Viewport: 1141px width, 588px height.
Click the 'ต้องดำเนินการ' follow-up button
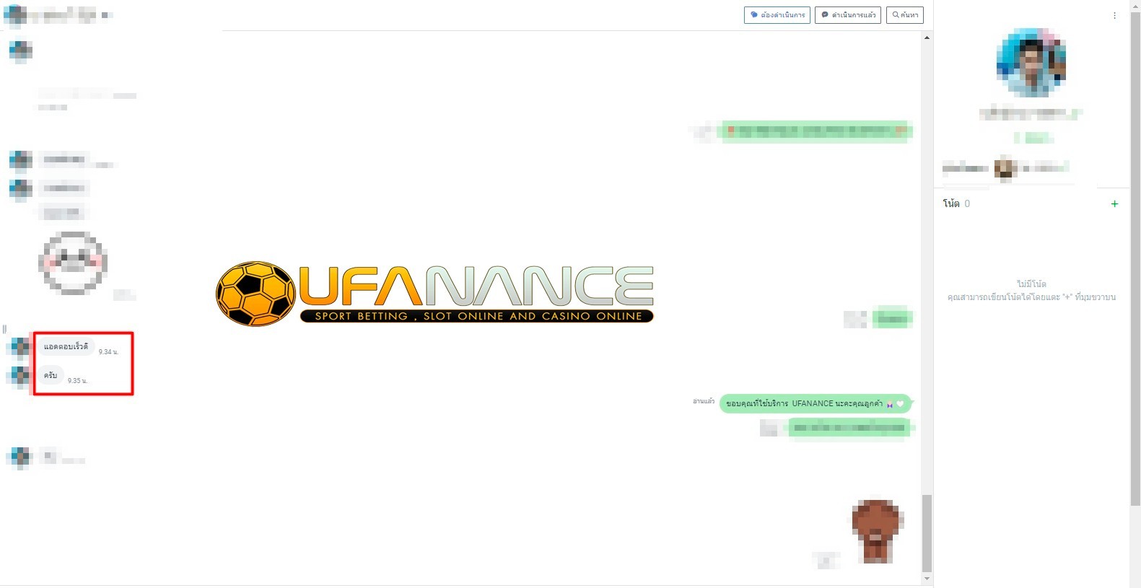(x=777, y=15)
